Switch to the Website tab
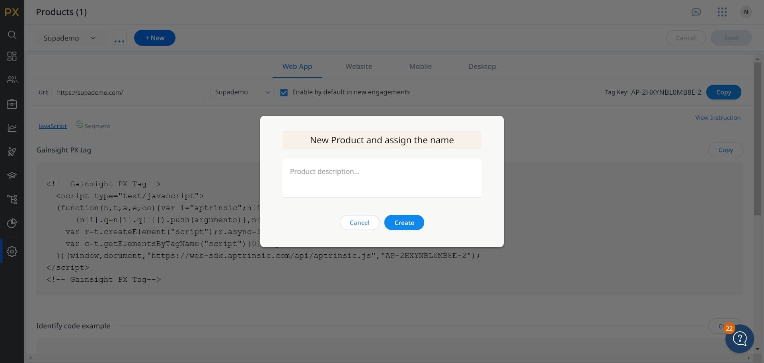The image size is (764, 363). (359, 66)
